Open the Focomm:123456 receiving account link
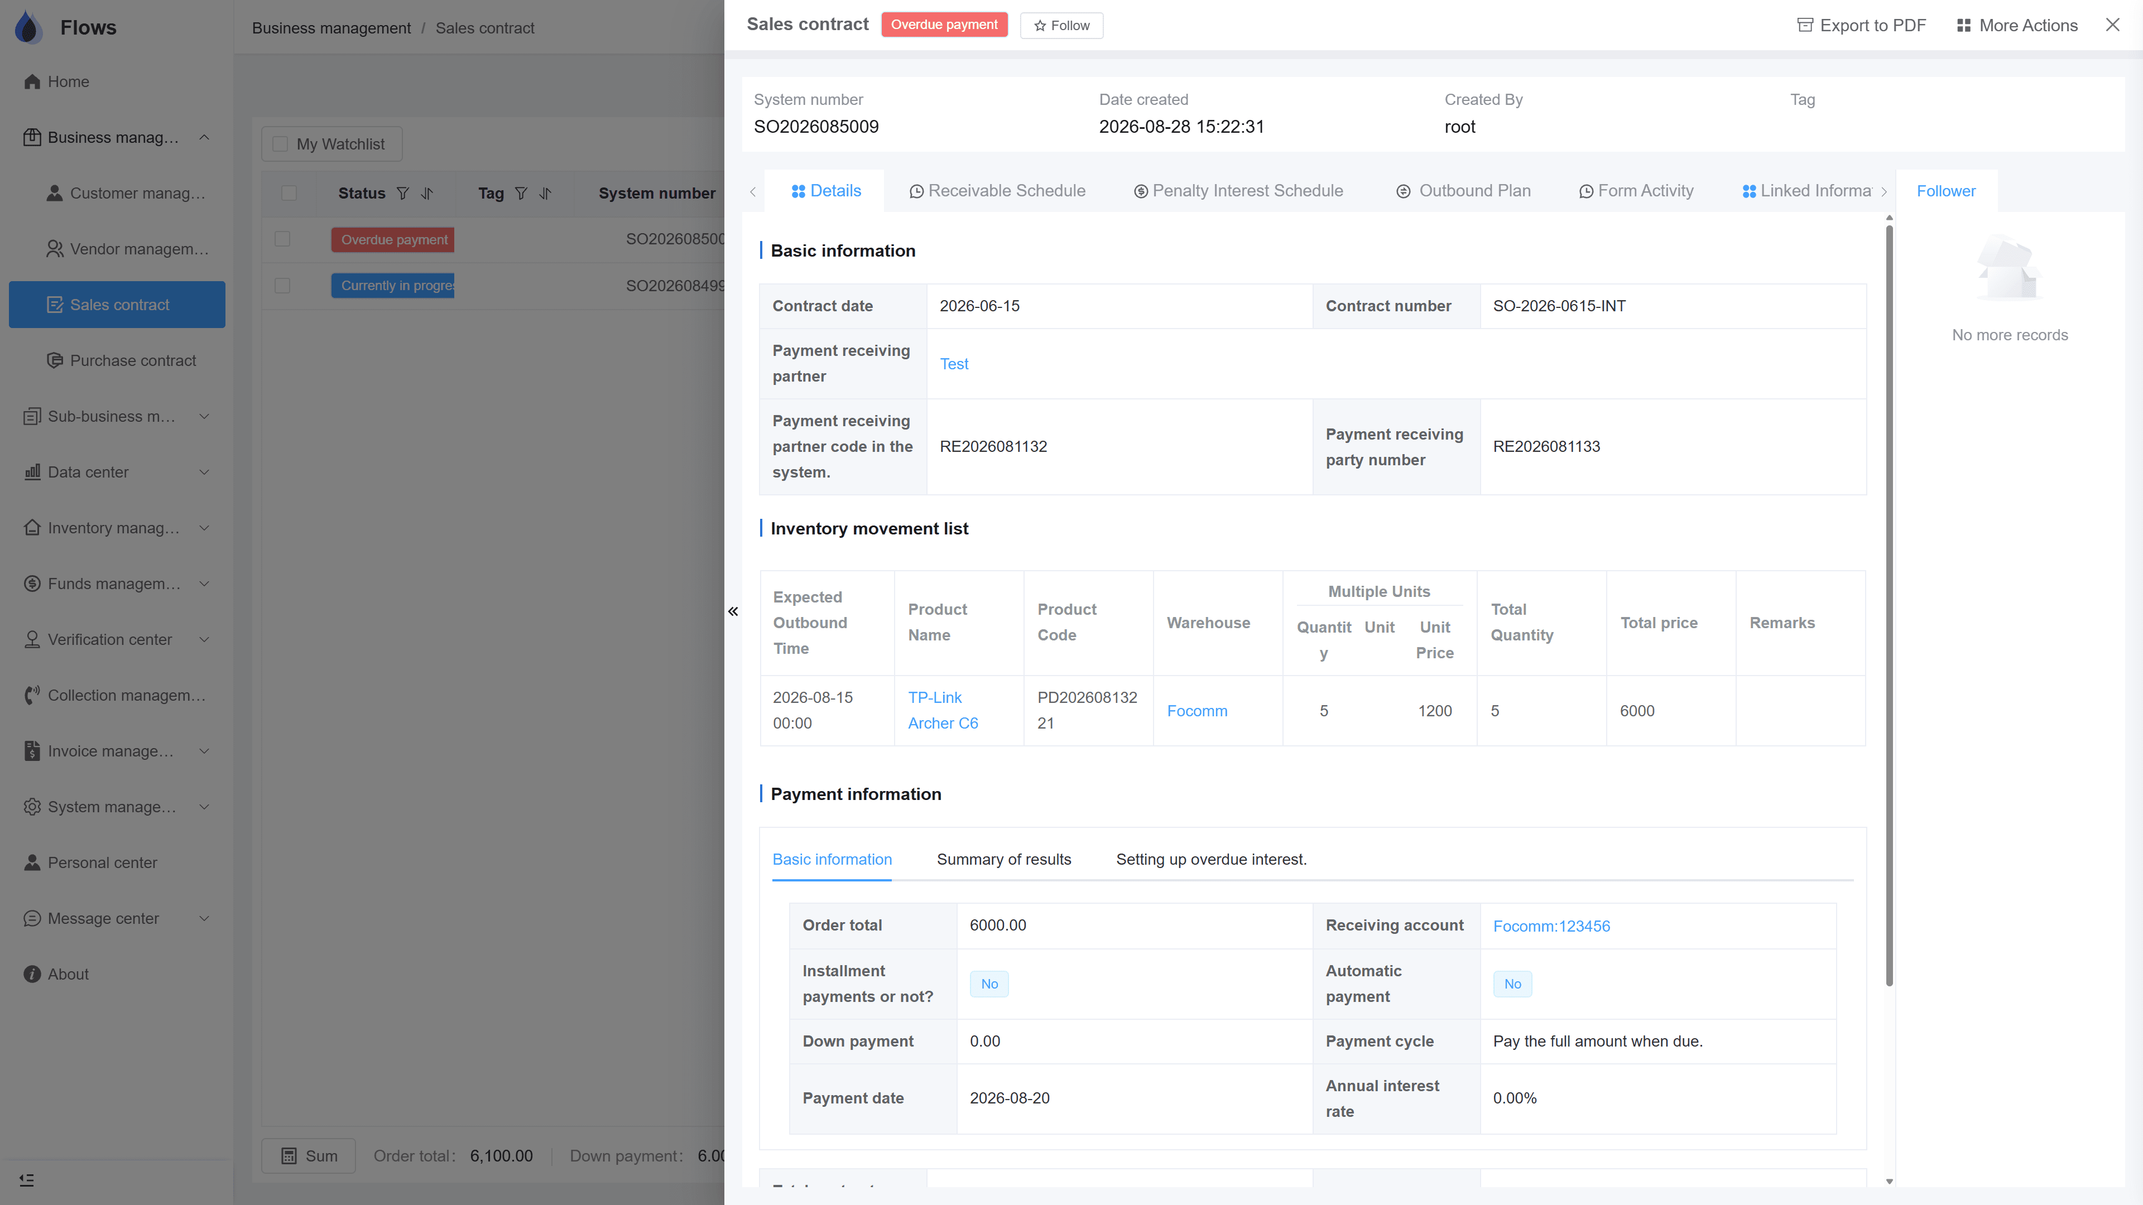 point(1551,926)
